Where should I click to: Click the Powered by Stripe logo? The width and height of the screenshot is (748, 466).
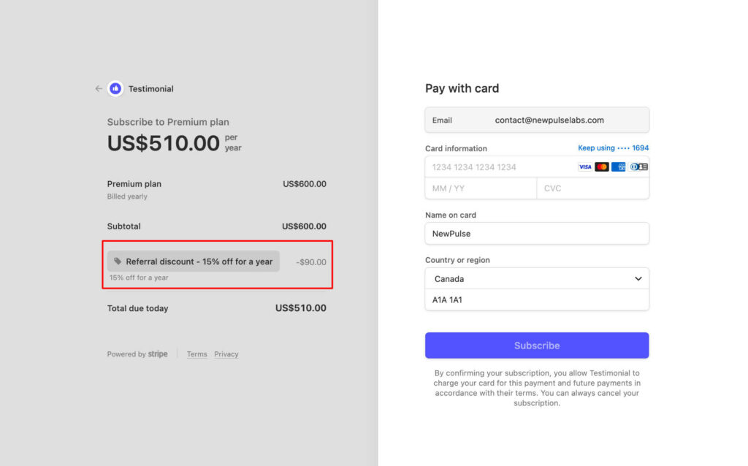[x=158, y=354]
